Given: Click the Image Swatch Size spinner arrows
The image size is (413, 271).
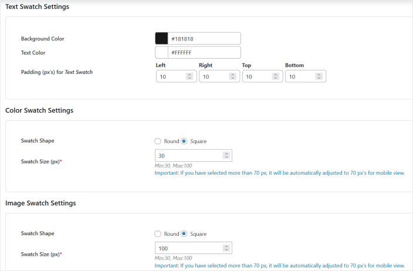Looking at the screenshot, I should click(x=226, y=248).
